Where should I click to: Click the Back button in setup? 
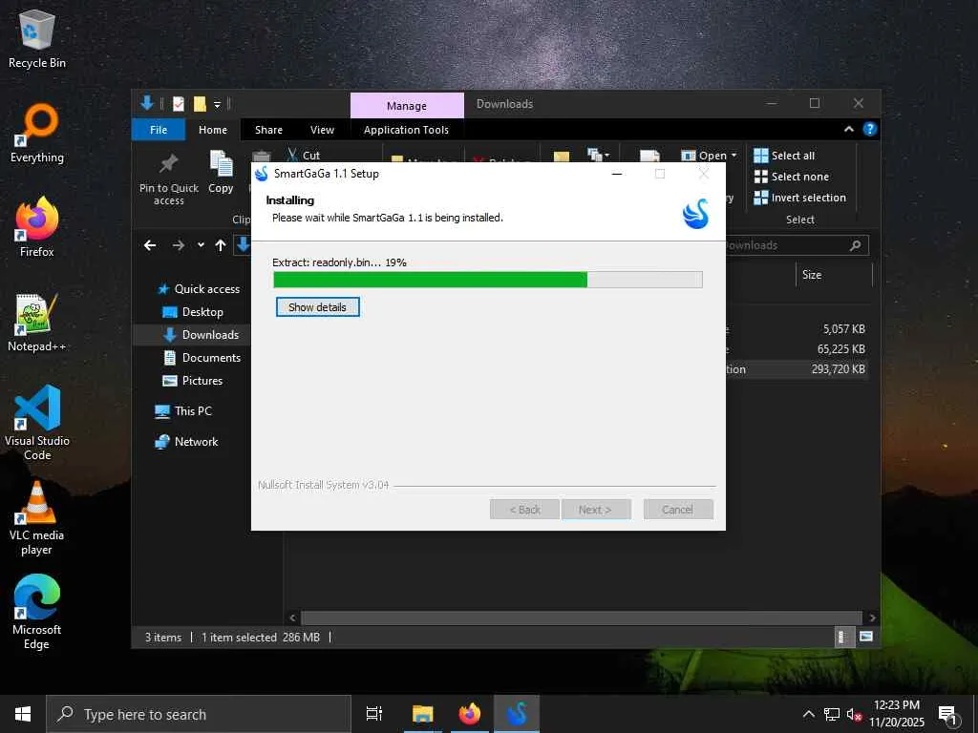click(525, 510)
